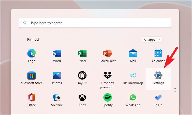Open the Excel pinned app

82,53
